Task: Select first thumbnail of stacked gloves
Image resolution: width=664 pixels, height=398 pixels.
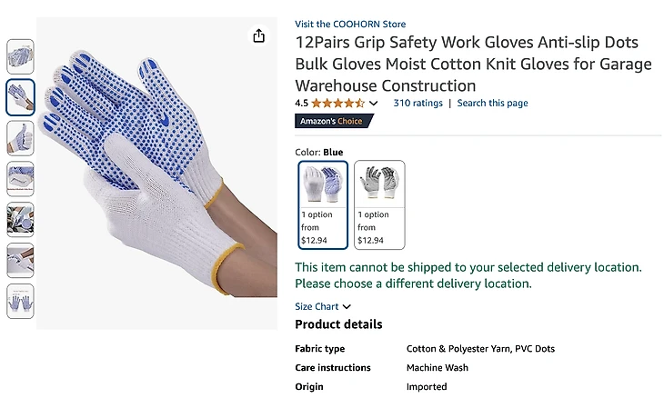Action: pyautogui.click(x=20, y=56)
